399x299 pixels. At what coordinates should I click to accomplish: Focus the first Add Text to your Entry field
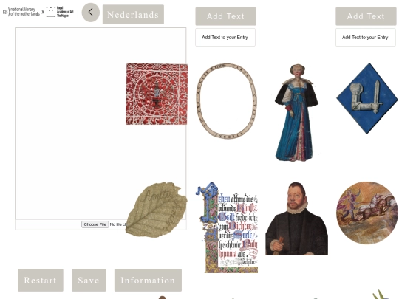click(225, 38)
